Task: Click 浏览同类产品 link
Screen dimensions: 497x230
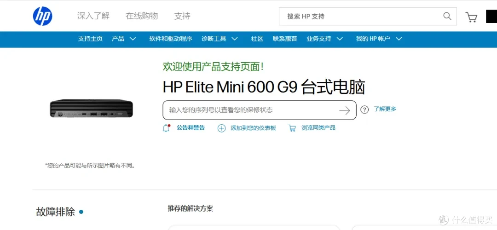Action: click(x=318, y=128)
